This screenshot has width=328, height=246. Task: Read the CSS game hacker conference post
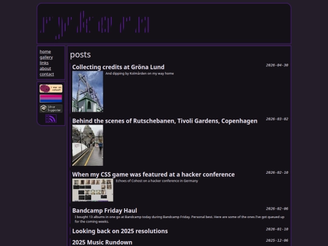(x=153, y=174)
